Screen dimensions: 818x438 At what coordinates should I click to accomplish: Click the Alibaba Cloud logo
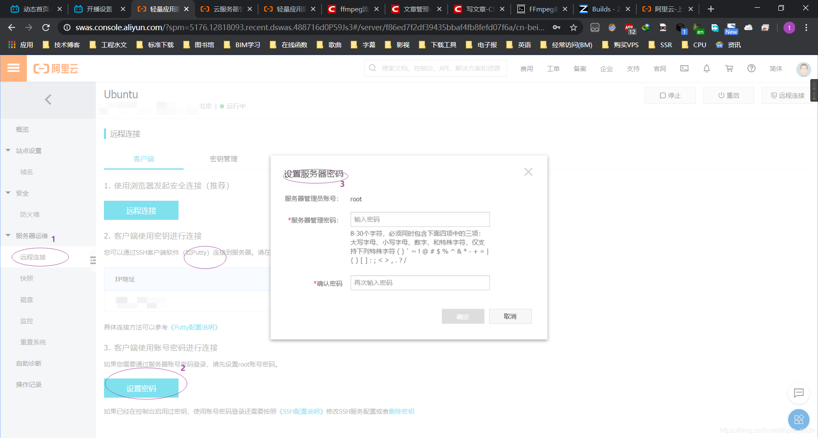[55, 68]
